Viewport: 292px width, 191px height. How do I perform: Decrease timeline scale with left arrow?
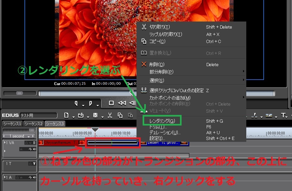coord(4,136)
